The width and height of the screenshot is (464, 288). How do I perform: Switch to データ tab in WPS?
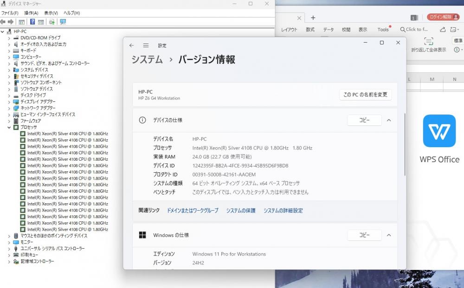coord(328,30)
